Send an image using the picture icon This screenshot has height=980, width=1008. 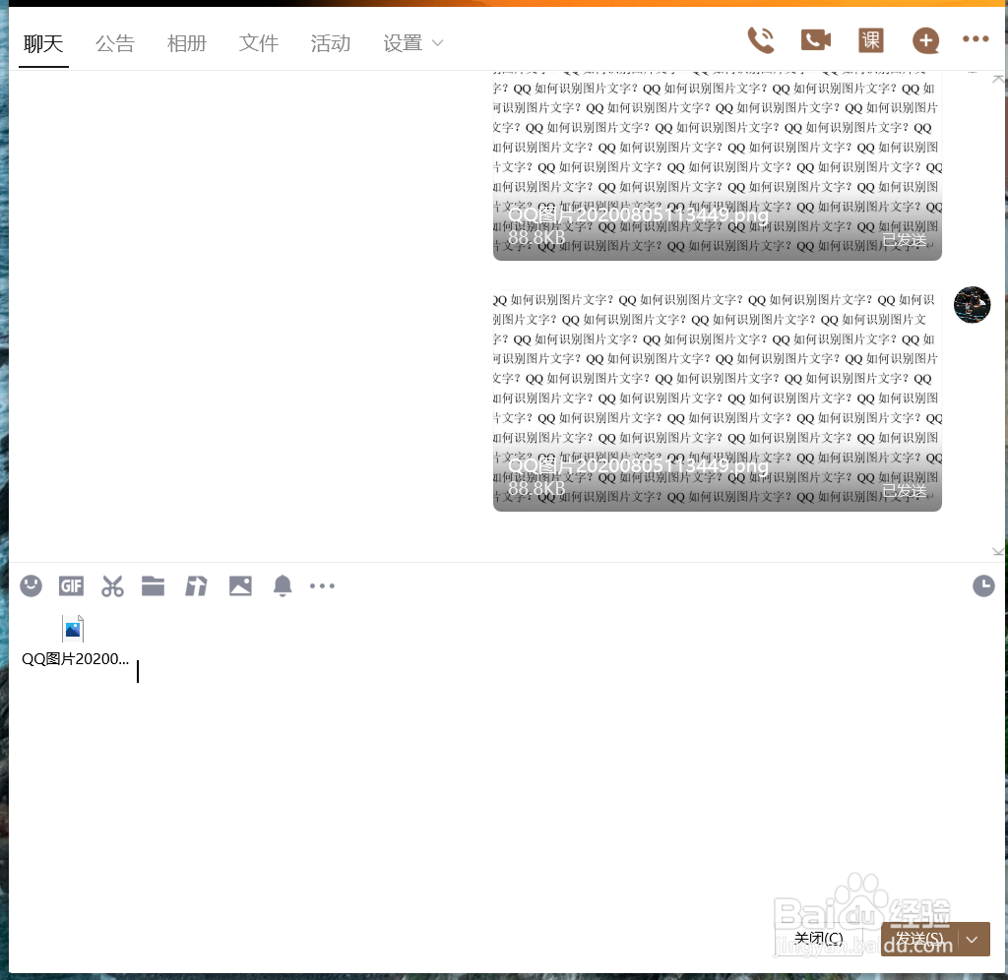click(x=240, y=585)
